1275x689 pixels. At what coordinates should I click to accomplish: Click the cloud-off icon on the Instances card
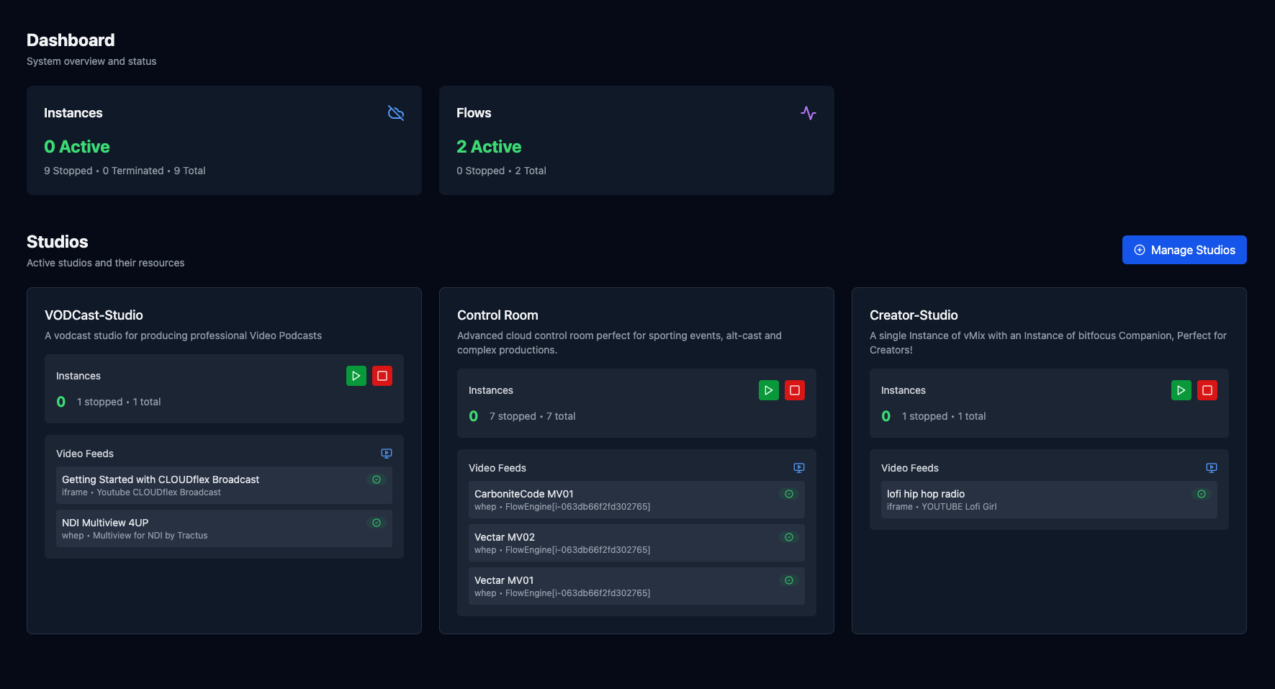(x=396, y=113)
